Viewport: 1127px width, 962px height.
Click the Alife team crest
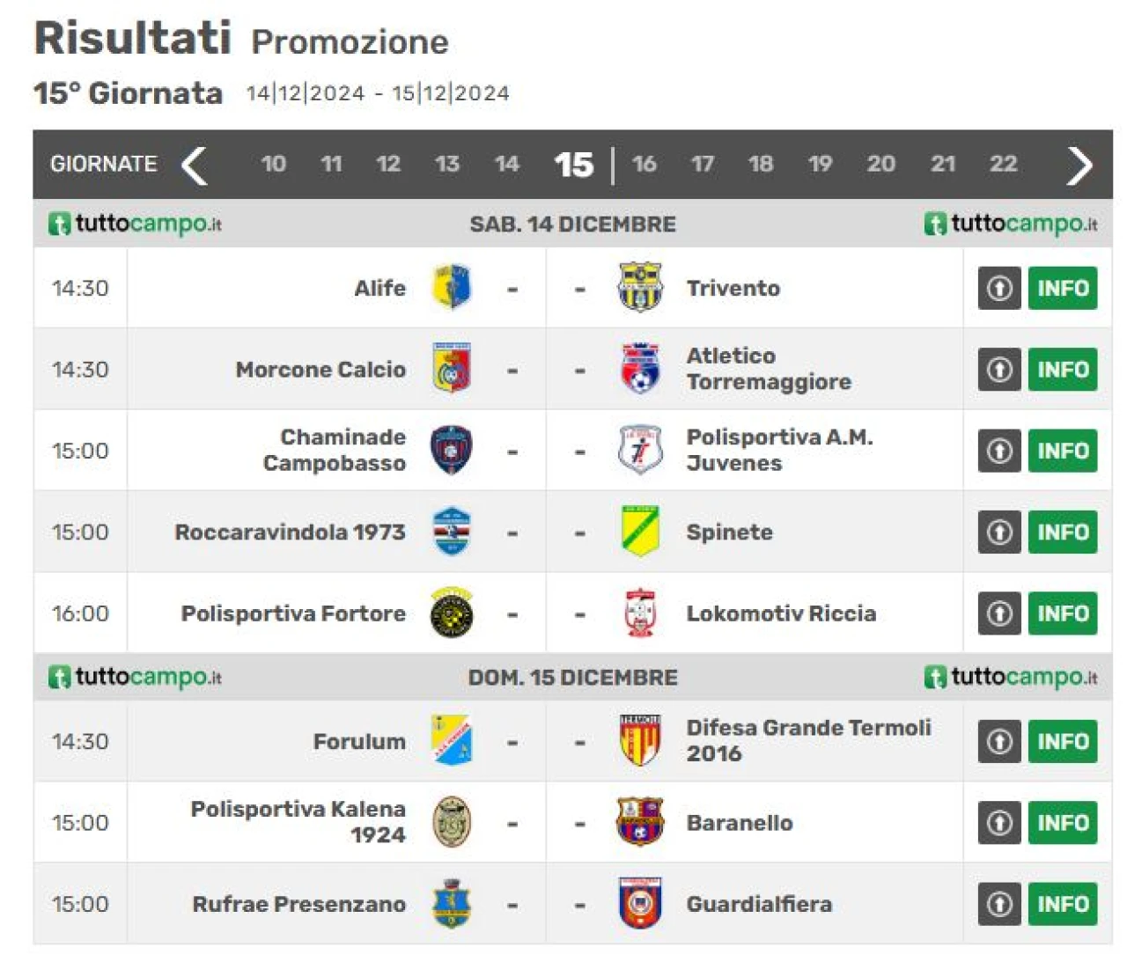coord(452,287)
